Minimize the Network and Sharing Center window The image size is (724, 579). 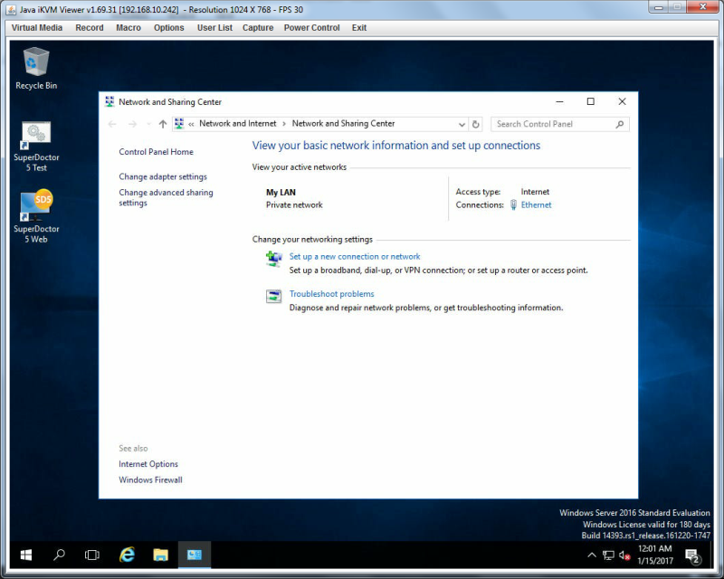559,101
